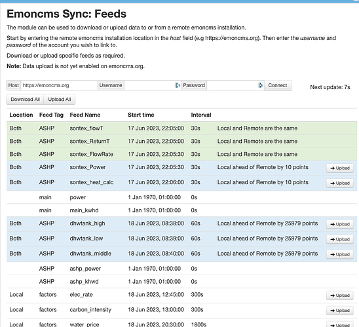359x327 pixels.
Task: Click sontex_Power status 'Local ahead of Remote by 10 points'
Action: tap(263, 167)
